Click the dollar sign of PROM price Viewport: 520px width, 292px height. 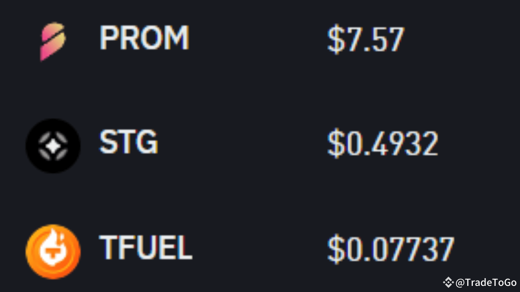(x=336, y=40)
